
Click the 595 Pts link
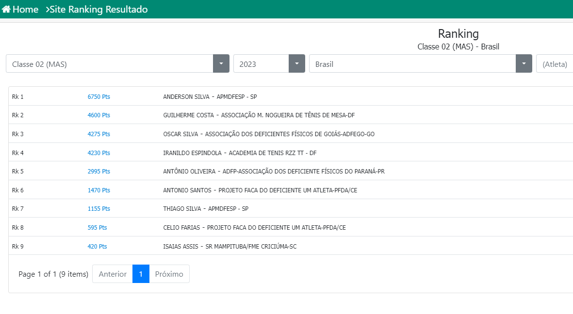[97, 228]
